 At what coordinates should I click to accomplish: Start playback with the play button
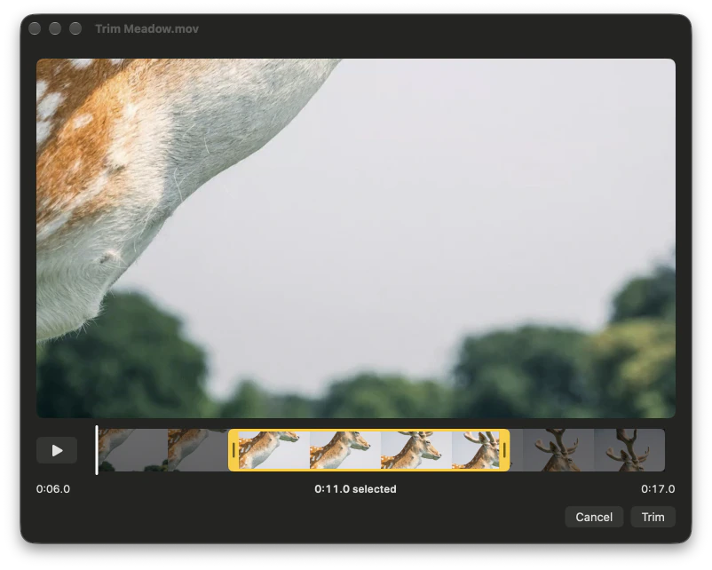pos(57,450)
